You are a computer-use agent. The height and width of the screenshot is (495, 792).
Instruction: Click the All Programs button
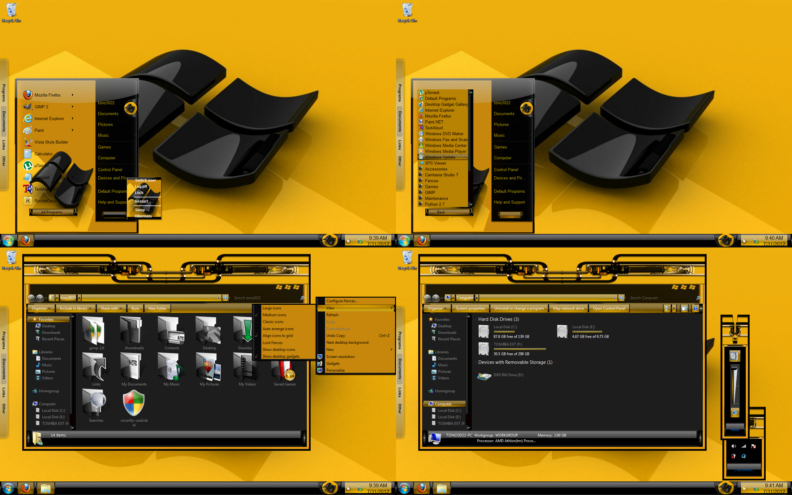pyautogui.click(x=53, y=212)
